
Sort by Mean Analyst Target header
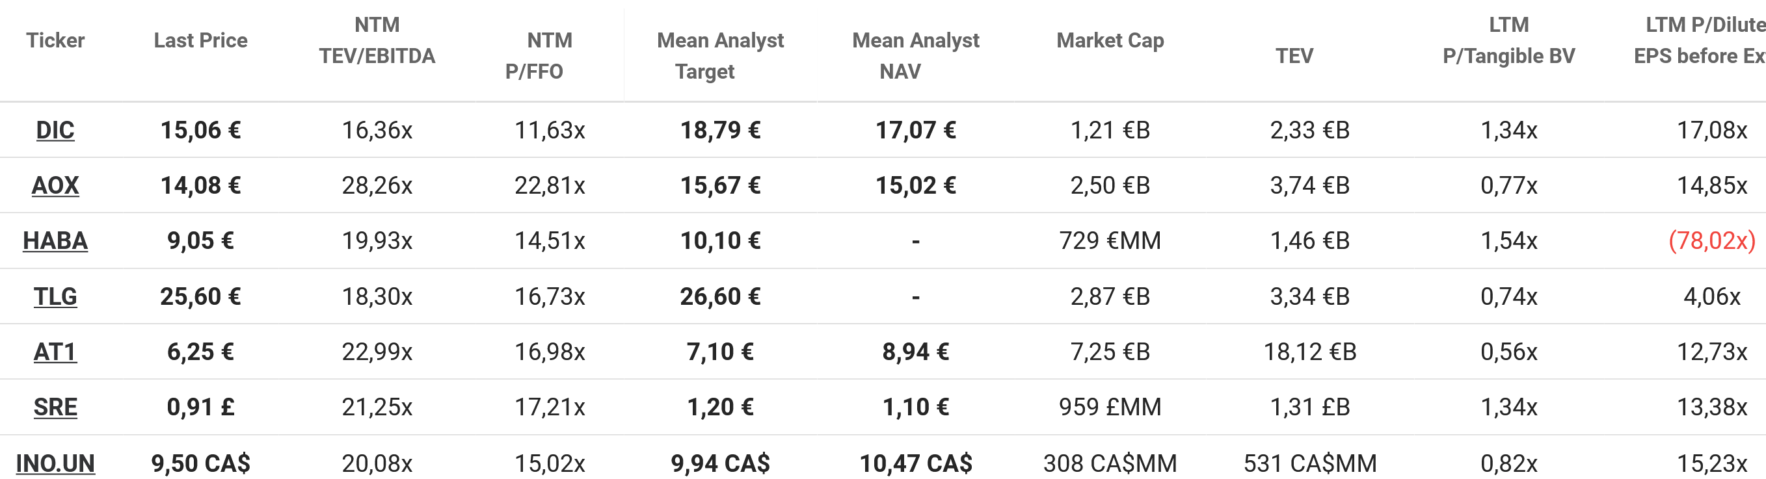(x=720, y=55)
